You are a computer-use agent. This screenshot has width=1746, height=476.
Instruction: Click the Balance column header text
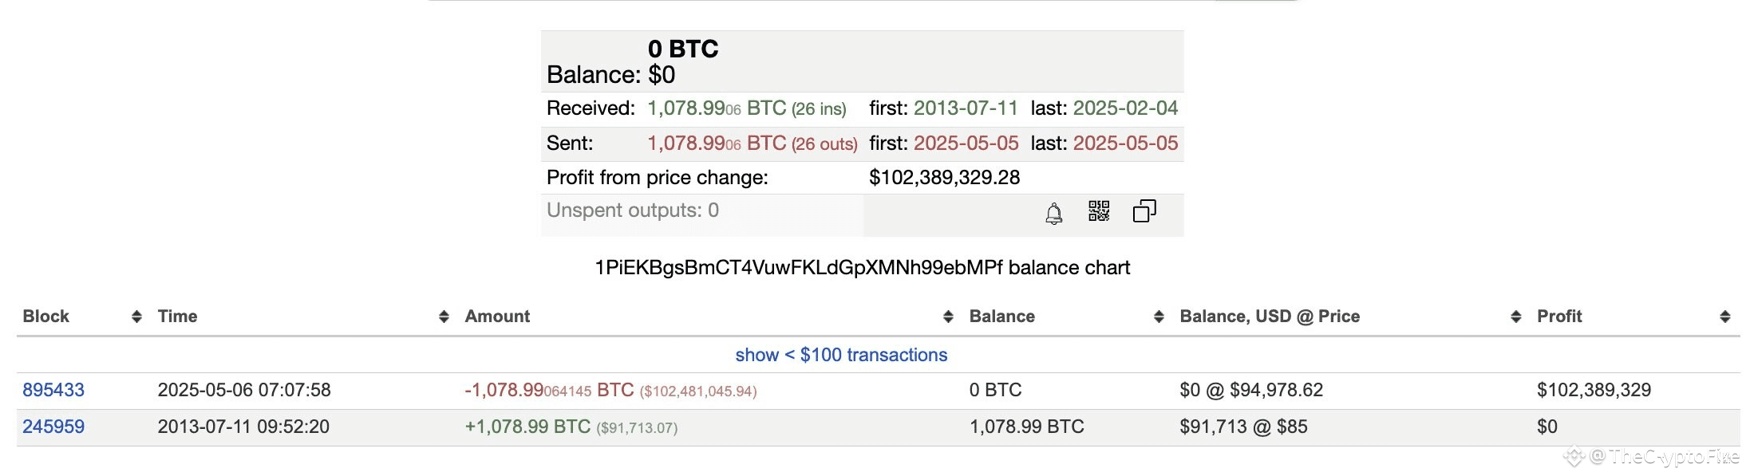[1001, 317]
